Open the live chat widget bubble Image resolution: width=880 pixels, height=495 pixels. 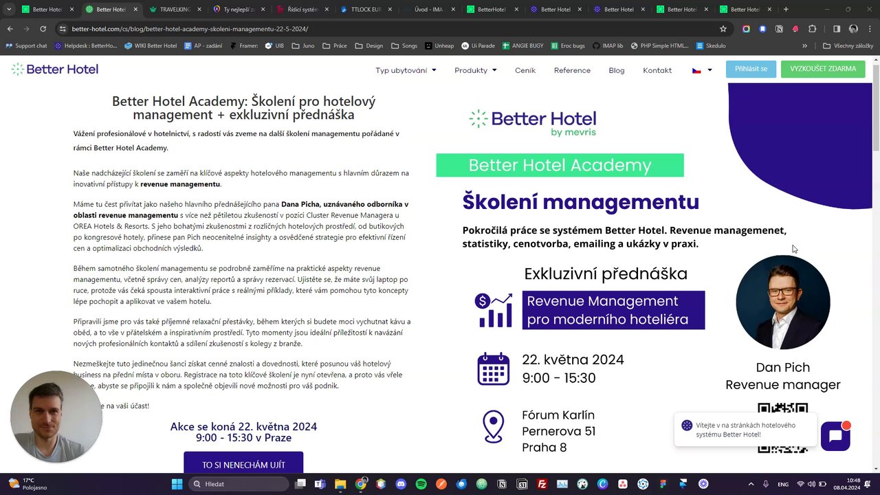click(835, 436)
